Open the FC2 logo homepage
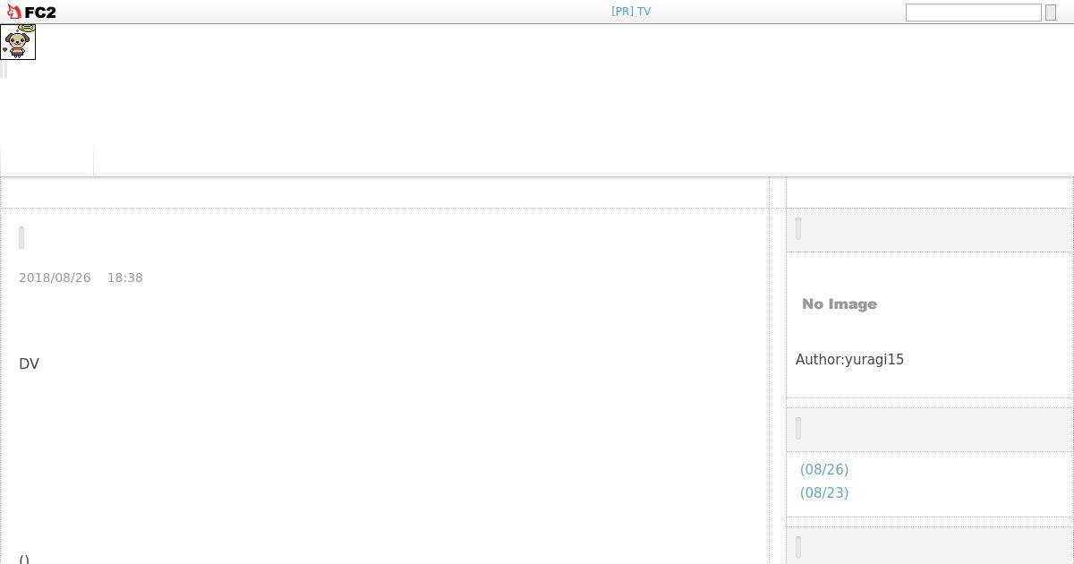The image size is (1074, 564). (31, 13)
